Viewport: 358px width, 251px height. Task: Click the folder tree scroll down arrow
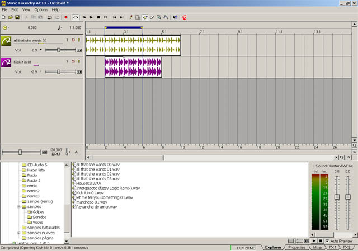(x=67, y=241)
